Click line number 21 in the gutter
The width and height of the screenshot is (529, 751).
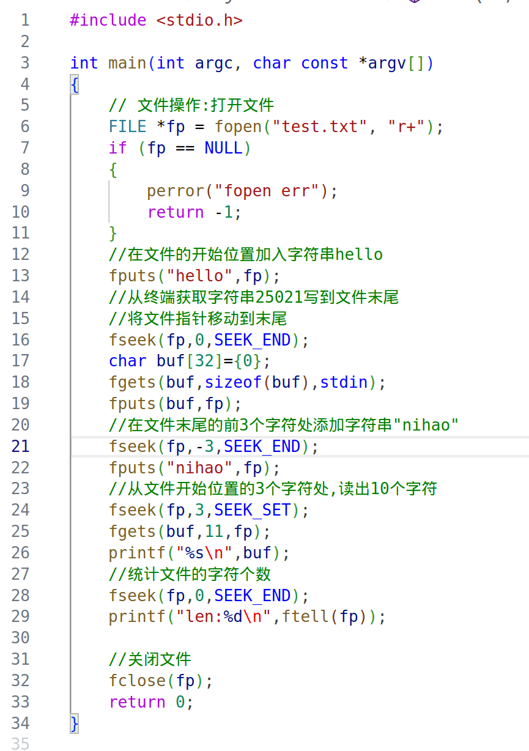click(x=21, y=446)
